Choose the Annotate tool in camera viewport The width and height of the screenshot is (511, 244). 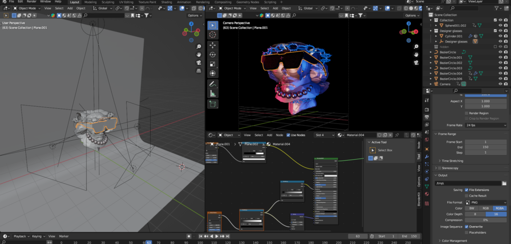pos(213,84)
